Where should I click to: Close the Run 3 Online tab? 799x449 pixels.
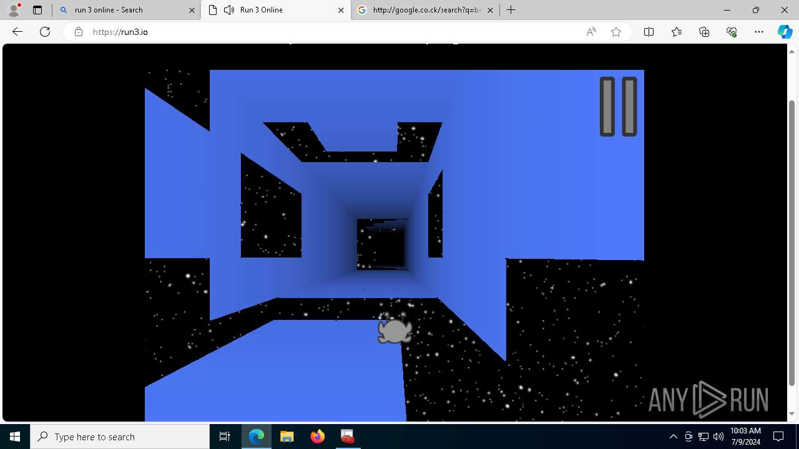(341, 10)
